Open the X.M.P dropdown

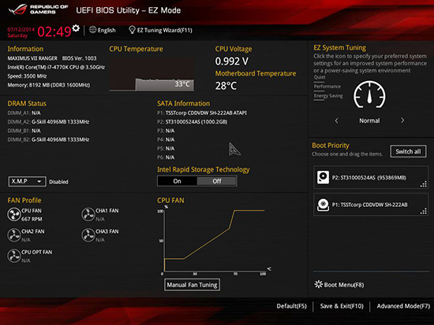tap(27, 182)
